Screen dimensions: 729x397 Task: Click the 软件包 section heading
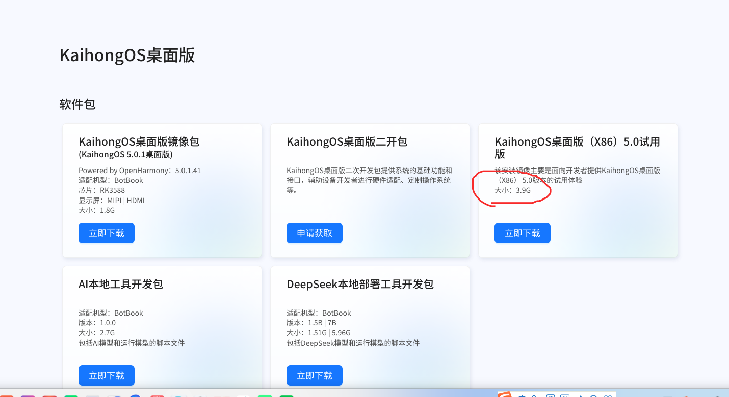77,105
